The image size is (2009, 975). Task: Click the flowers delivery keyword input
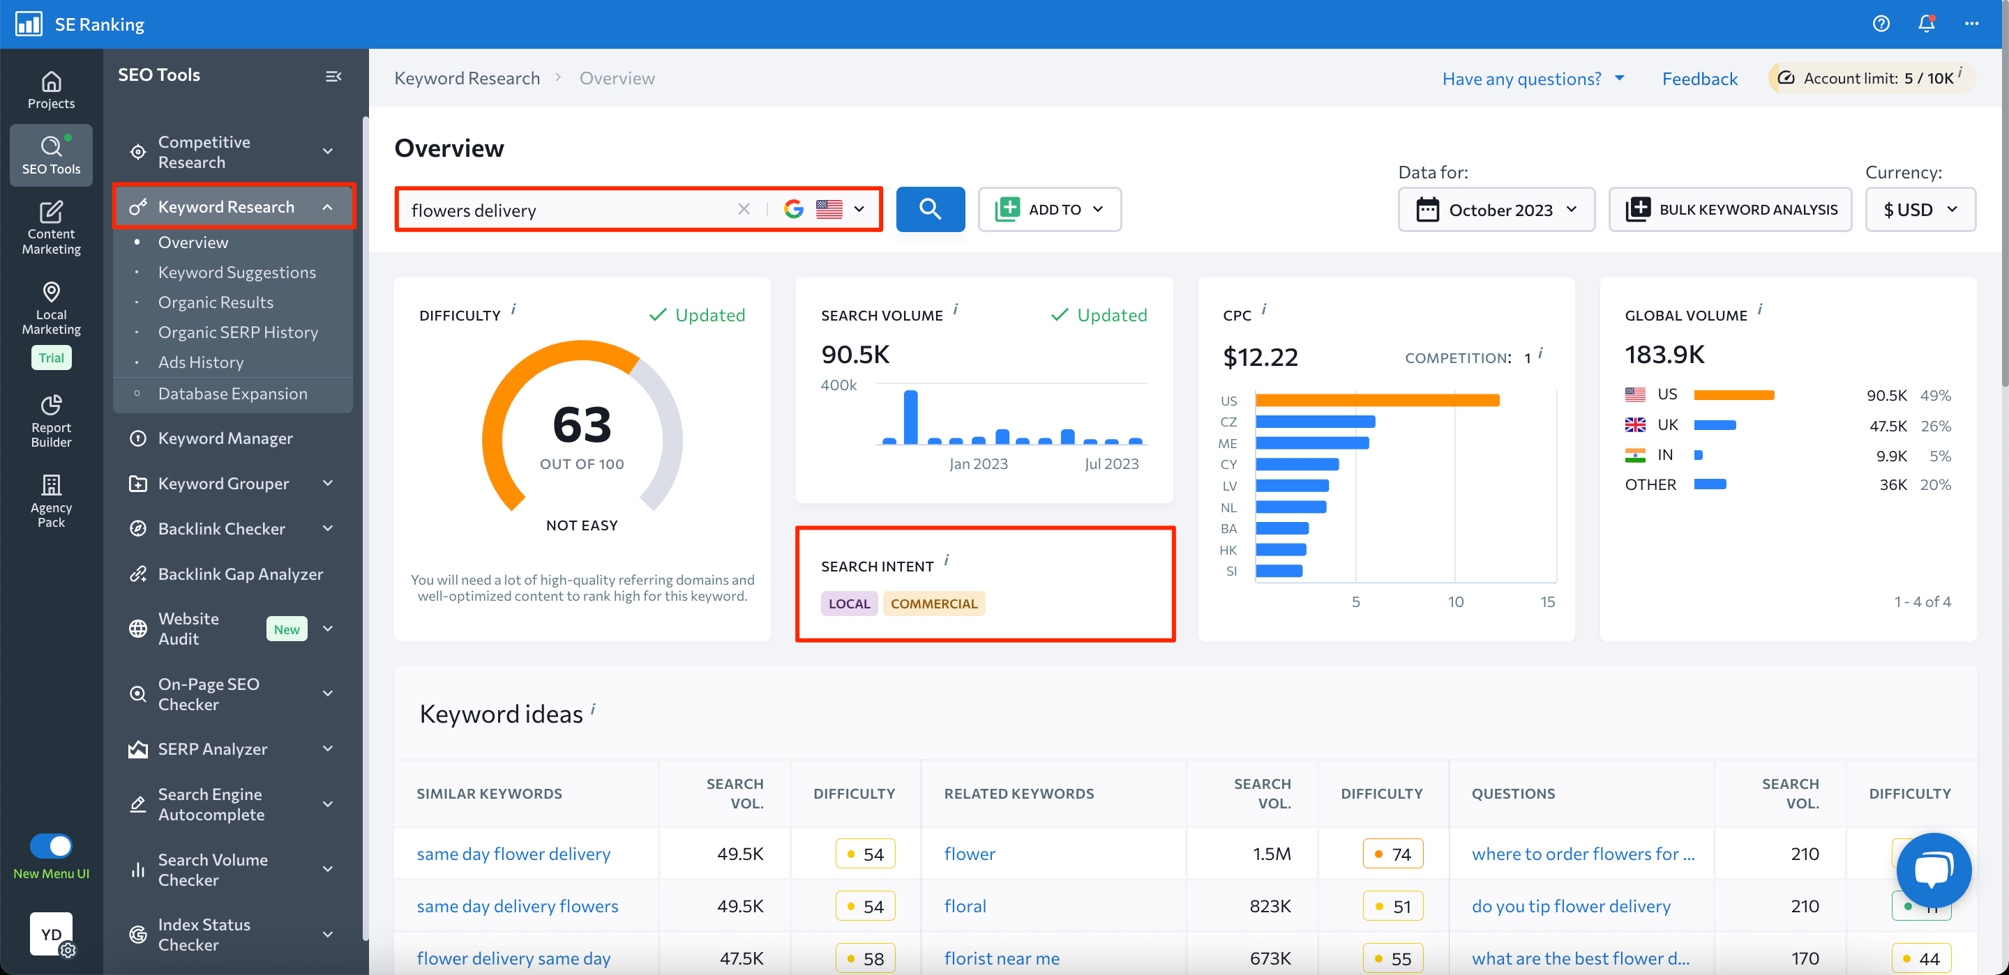point(569,210)
